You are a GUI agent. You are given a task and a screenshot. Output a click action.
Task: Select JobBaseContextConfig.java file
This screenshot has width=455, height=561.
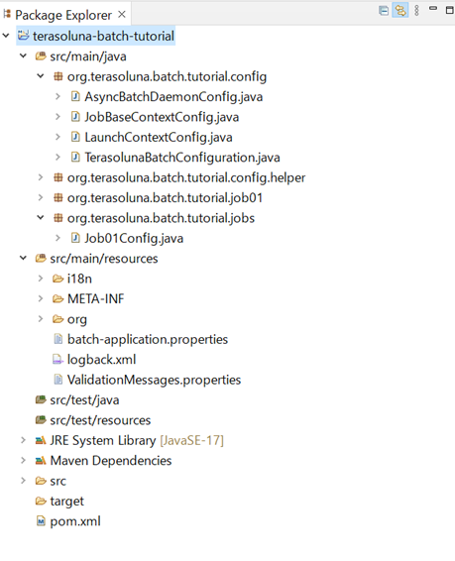[162, 117]
